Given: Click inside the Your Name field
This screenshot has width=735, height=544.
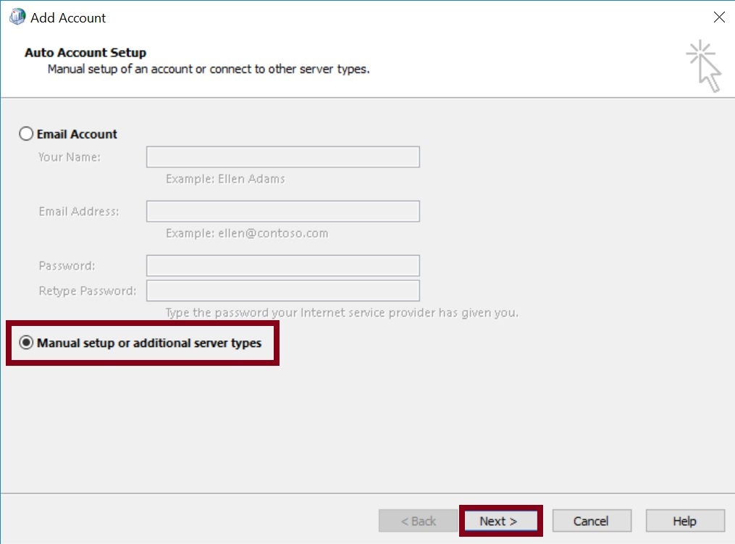Looking at the screenshot, I should click(282, 157).
